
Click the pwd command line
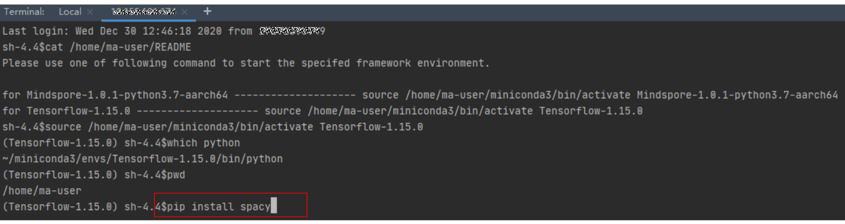tap(94, 175)
